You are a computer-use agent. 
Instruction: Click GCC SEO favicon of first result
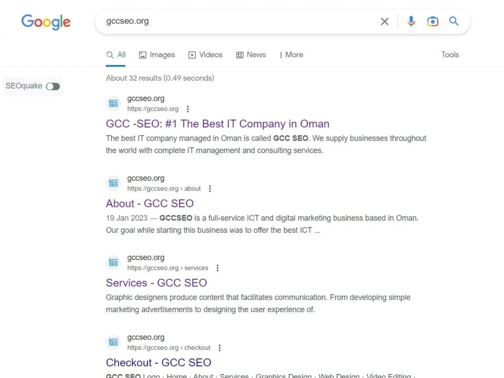click(113, 103)
